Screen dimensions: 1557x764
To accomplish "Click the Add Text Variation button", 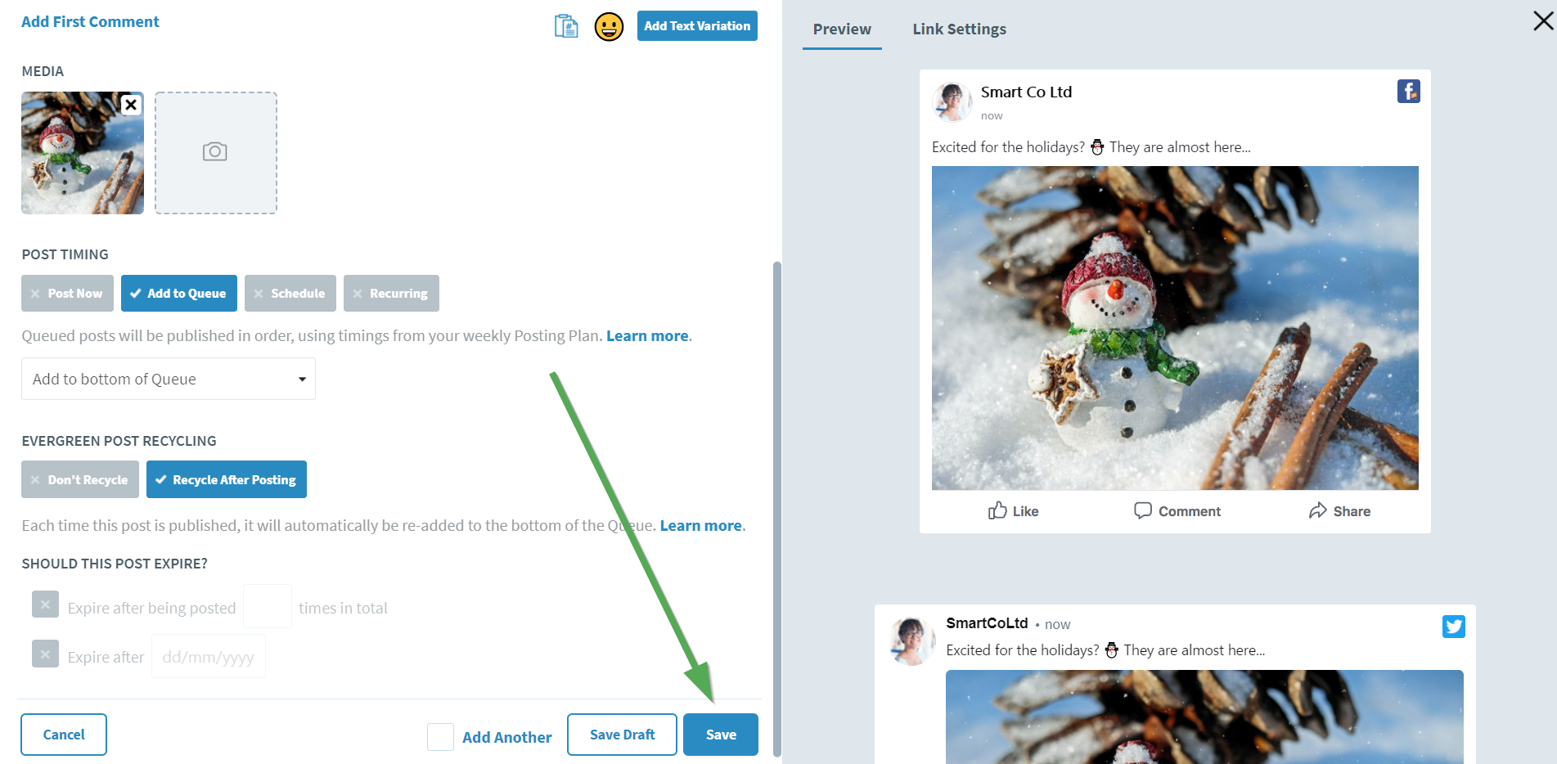I will tap(697, 25).
